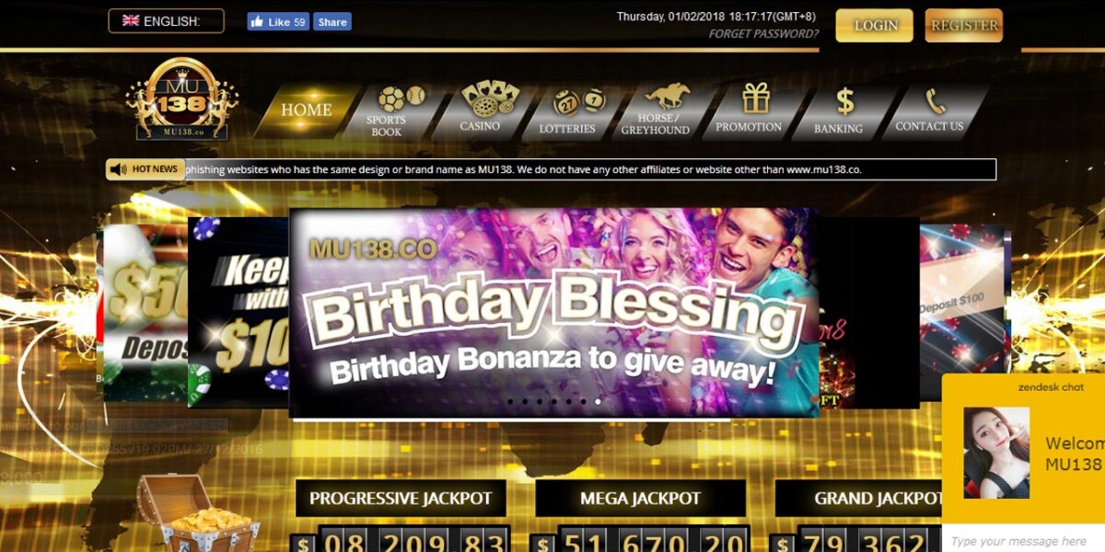
Task: Open the Birthday Blessing banner
Action: tap(553, 313)
